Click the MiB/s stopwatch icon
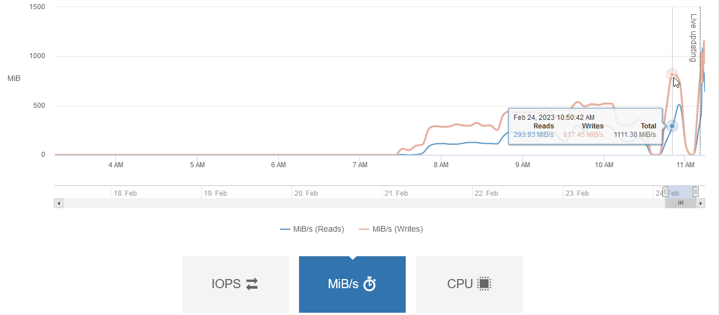The image size is (719, 315). 370,284
